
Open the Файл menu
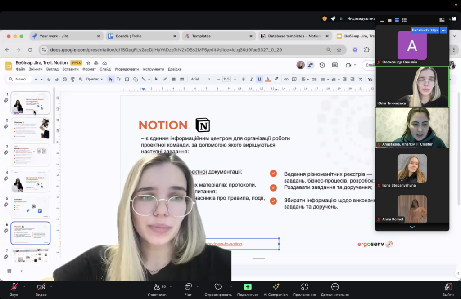[20, 69]
